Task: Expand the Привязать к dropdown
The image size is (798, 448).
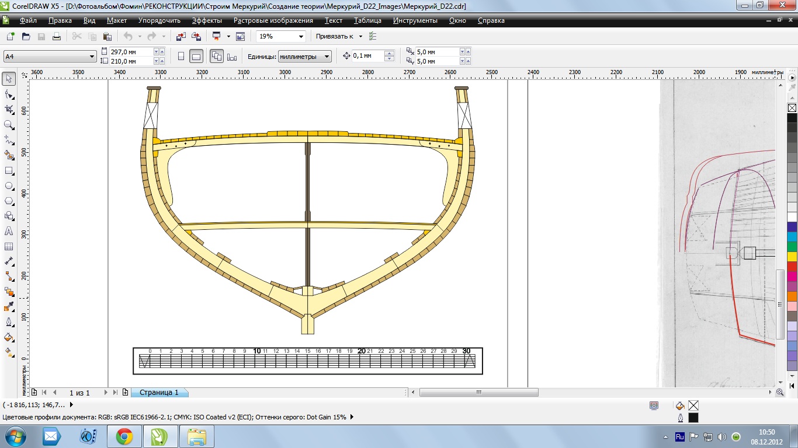Action: (360, 36)
